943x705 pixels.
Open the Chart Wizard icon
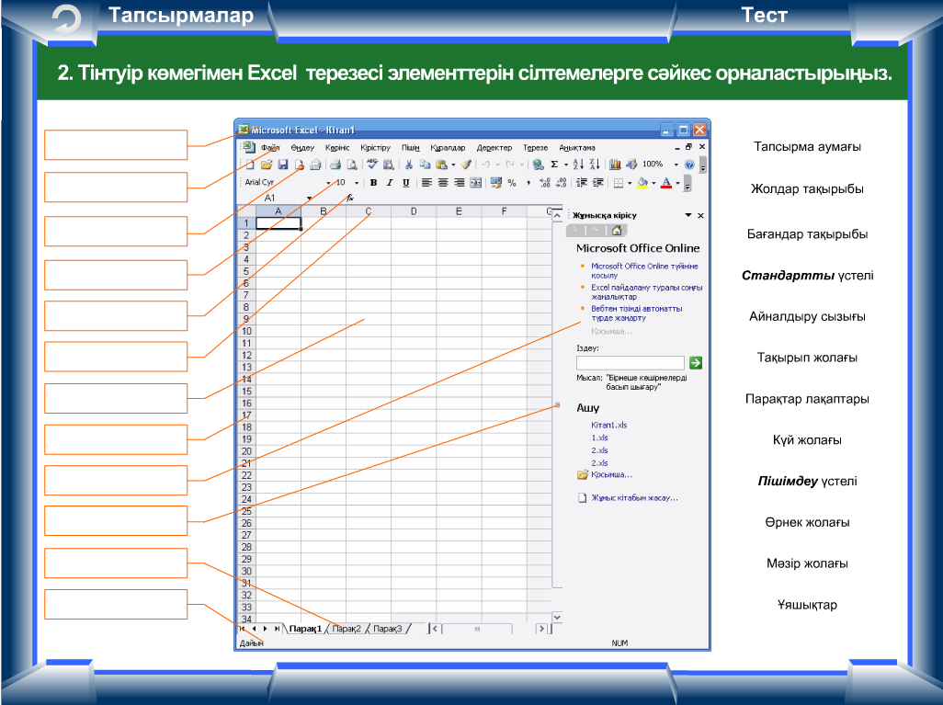click(x=615, y=165)
